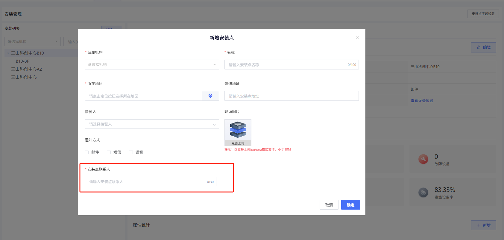Click the 离线设备率 gray circle icon

click(x=423, y=193)
